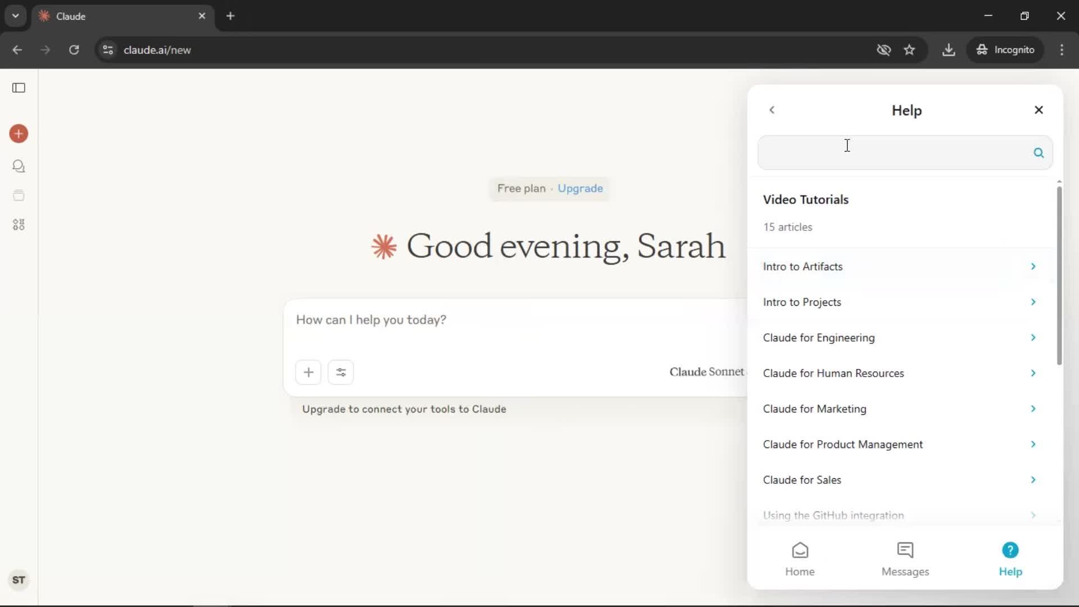The image size is (1079, 607).
Task: Open the site information icon in the address bar
Action: tap(108, 50)
